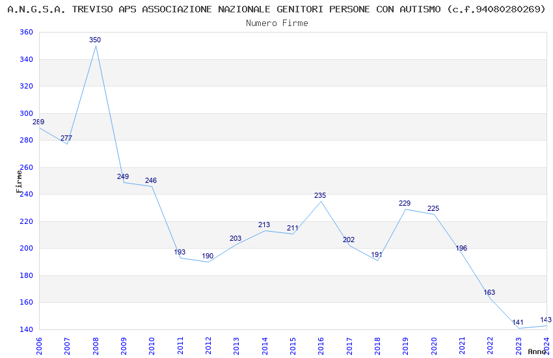
Task: Click the 229 data label
Action: pos(405,203)
